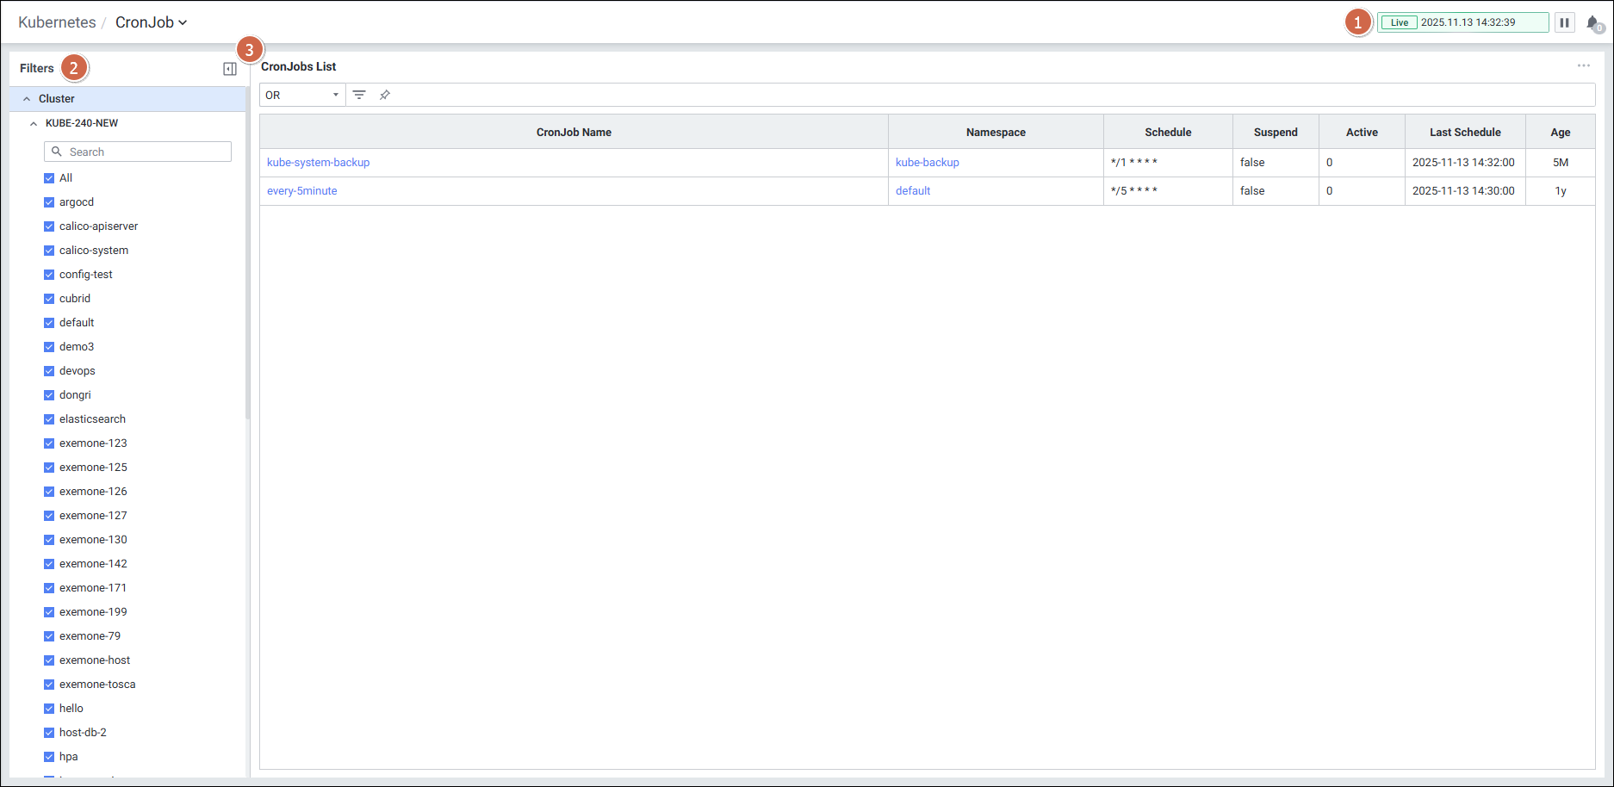Uncheck the All namespaces checkbox
This screenshot has height=787, width=1614.
(49, 178)
